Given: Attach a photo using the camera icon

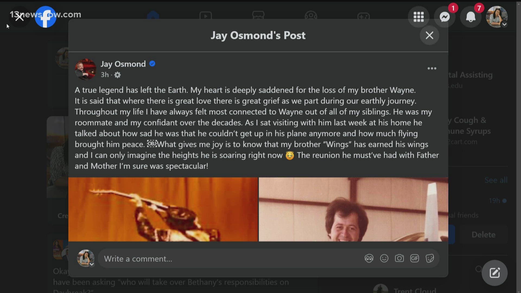Looking at the screenshot, I should click(x=399, y=258).
